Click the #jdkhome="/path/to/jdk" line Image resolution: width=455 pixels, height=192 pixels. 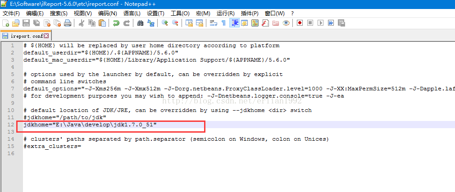pyautogui.click(x=65, y=117)
